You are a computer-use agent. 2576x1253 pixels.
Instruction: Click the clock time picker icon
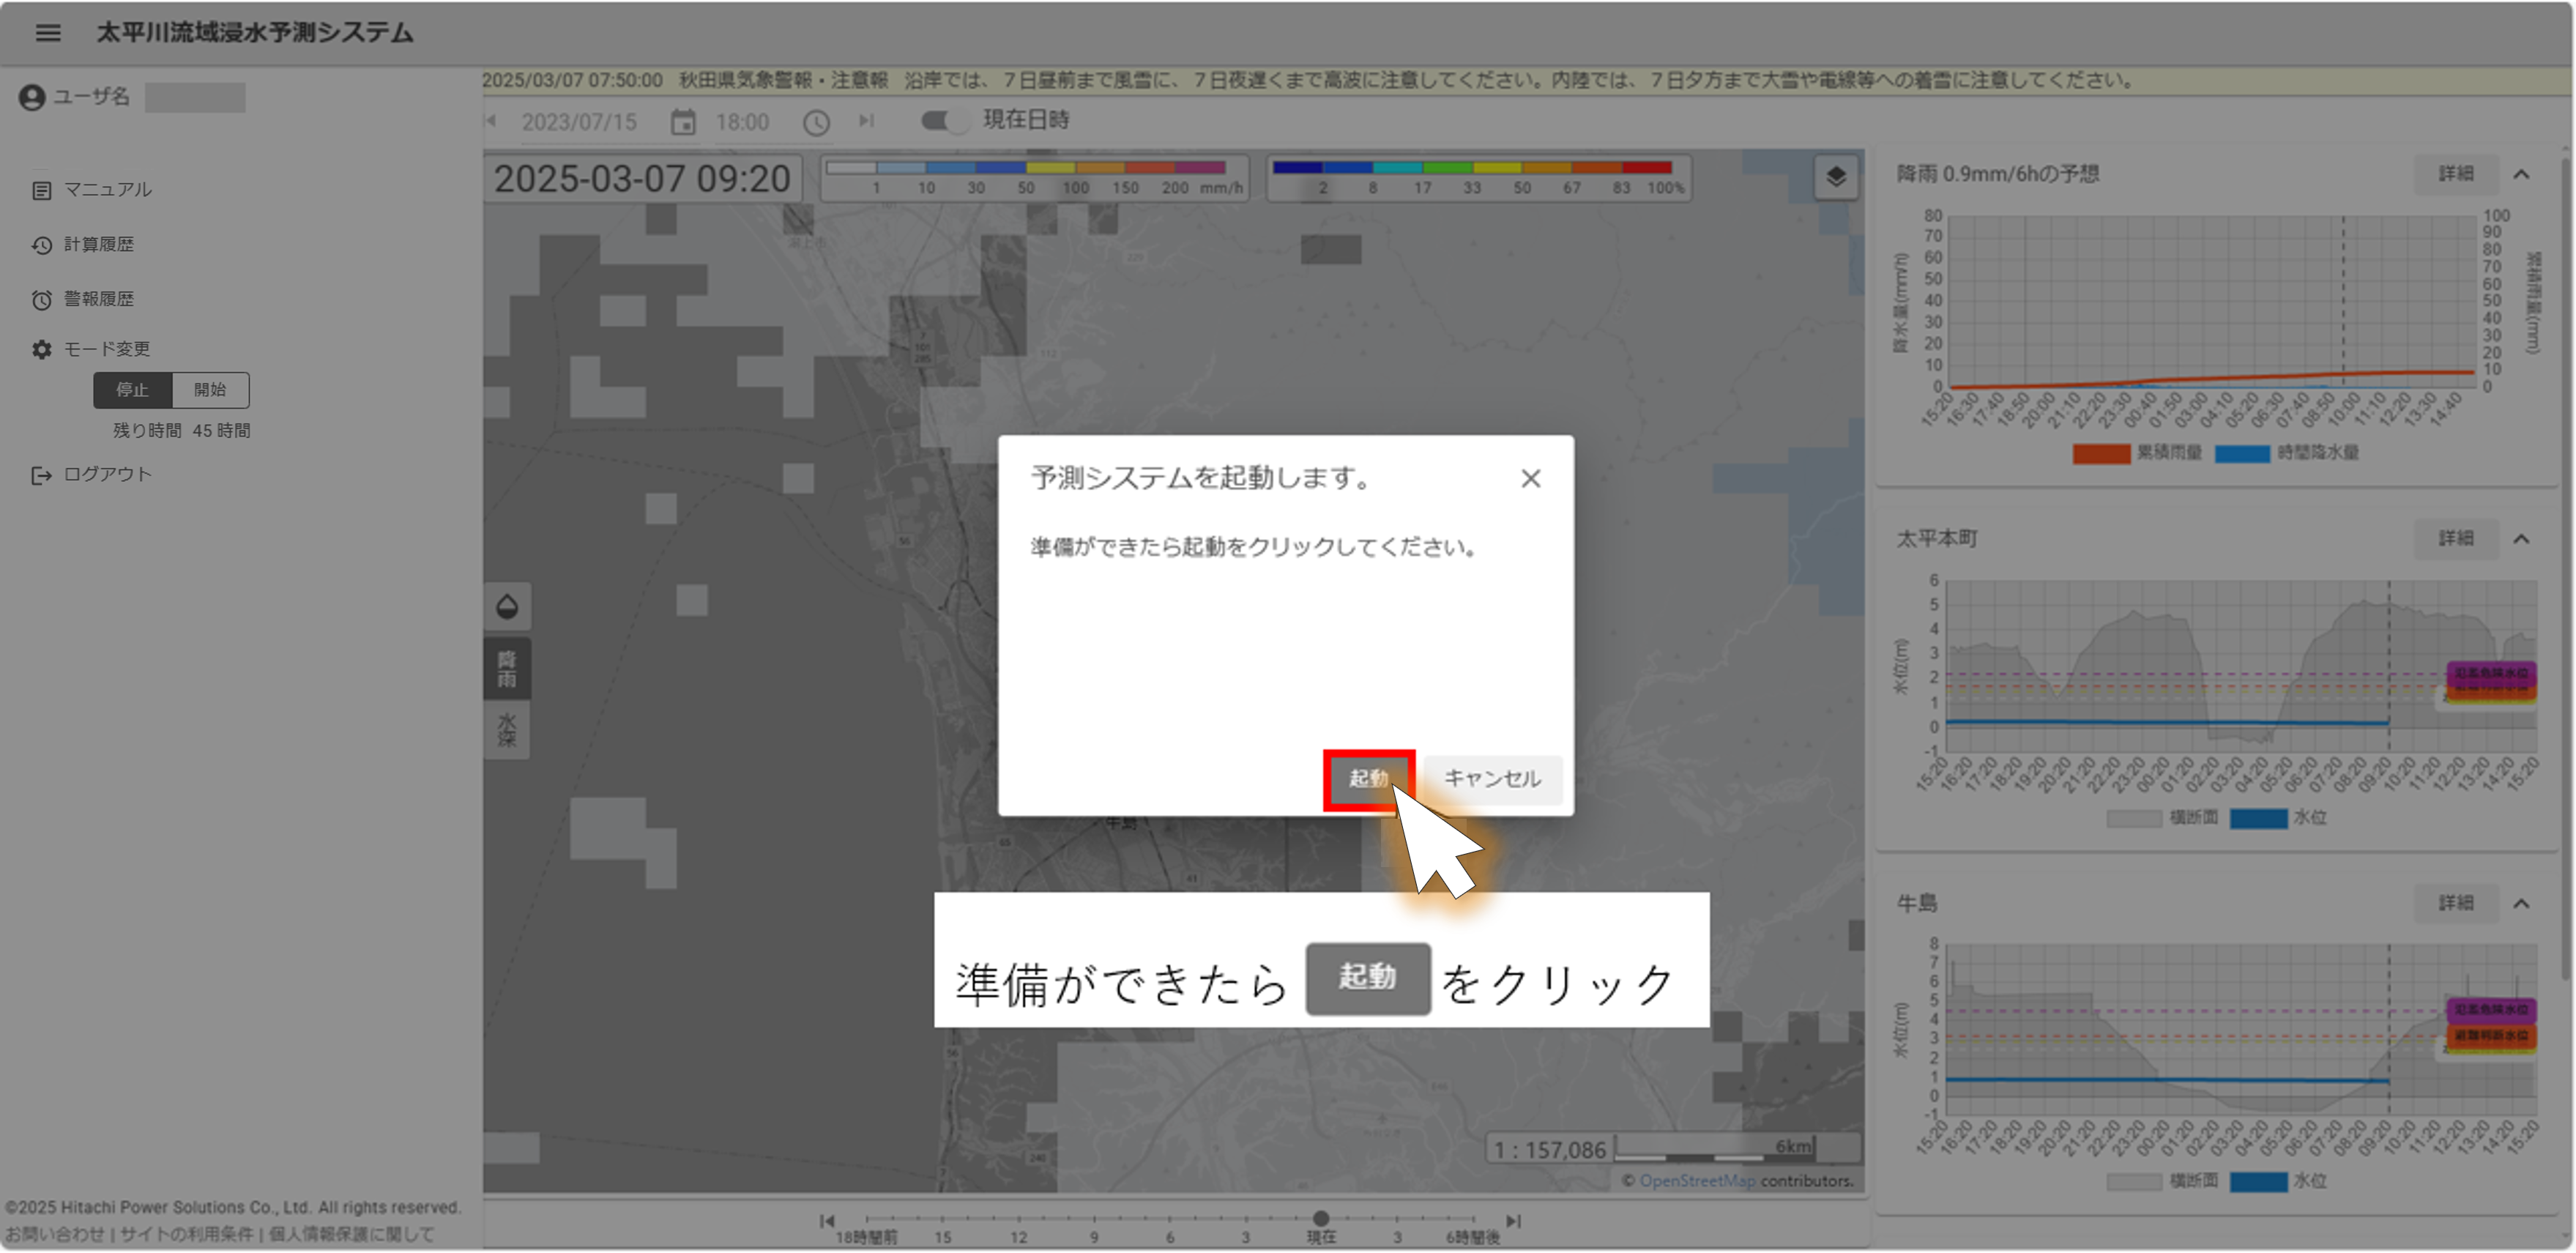click(817, 122)
